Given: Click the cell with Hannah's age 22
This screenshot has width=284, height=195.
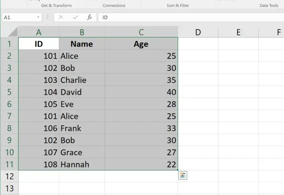Looking at the screenshot, I should click(141, 164).
